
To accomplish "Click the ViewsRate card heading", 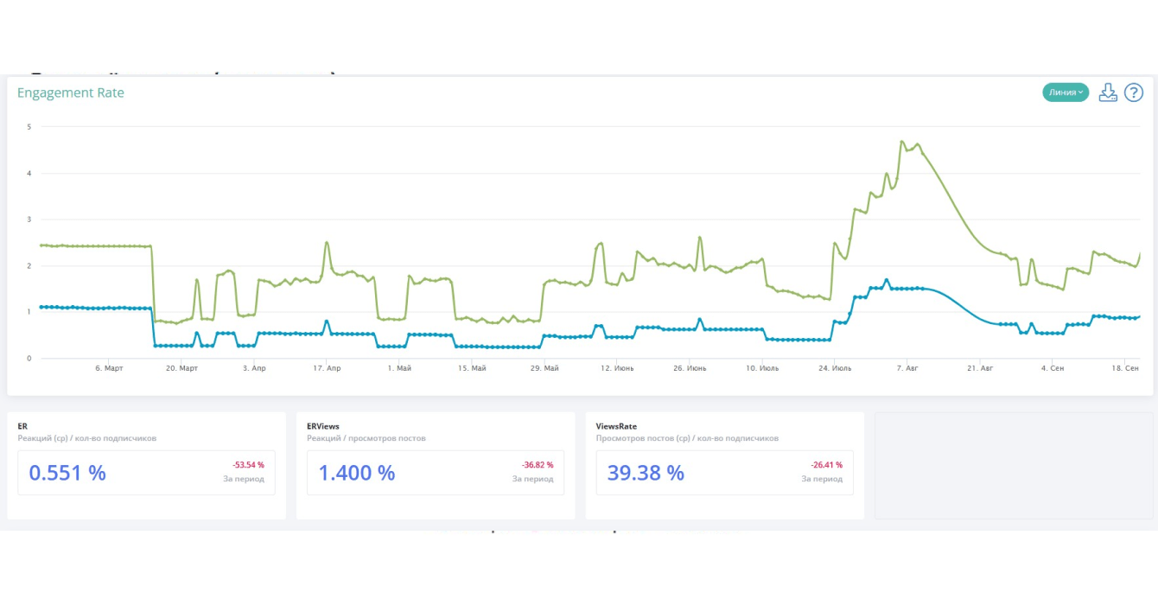I will coord(616,426).
